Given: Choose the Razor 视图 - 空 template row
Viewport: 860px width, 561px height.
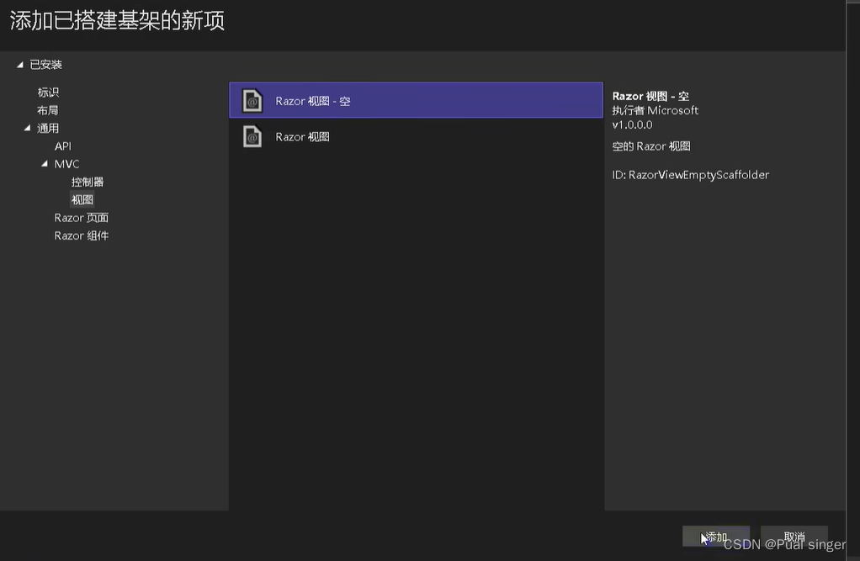Looking at the screenshot, I should [416, 100].
